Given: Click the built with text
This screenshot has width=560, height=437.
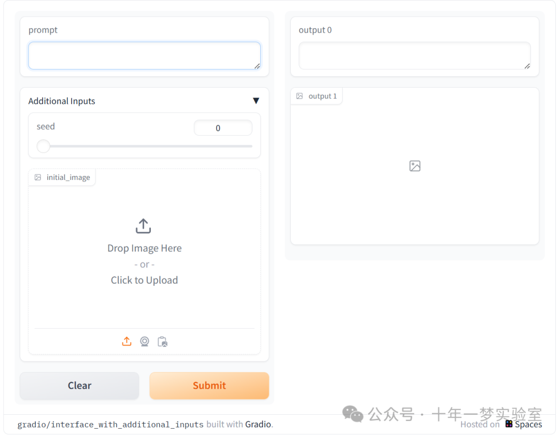Looking at the screenshot, I should tap(225, 424).
